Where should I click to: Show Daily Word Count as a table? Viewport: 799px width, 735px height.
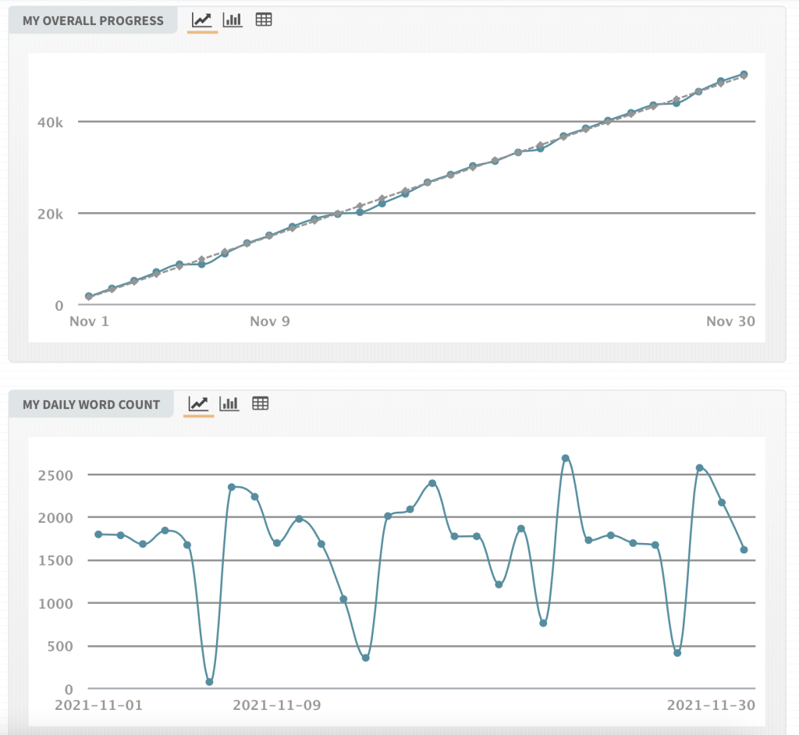pyautogui.click(x=261, y=403)
